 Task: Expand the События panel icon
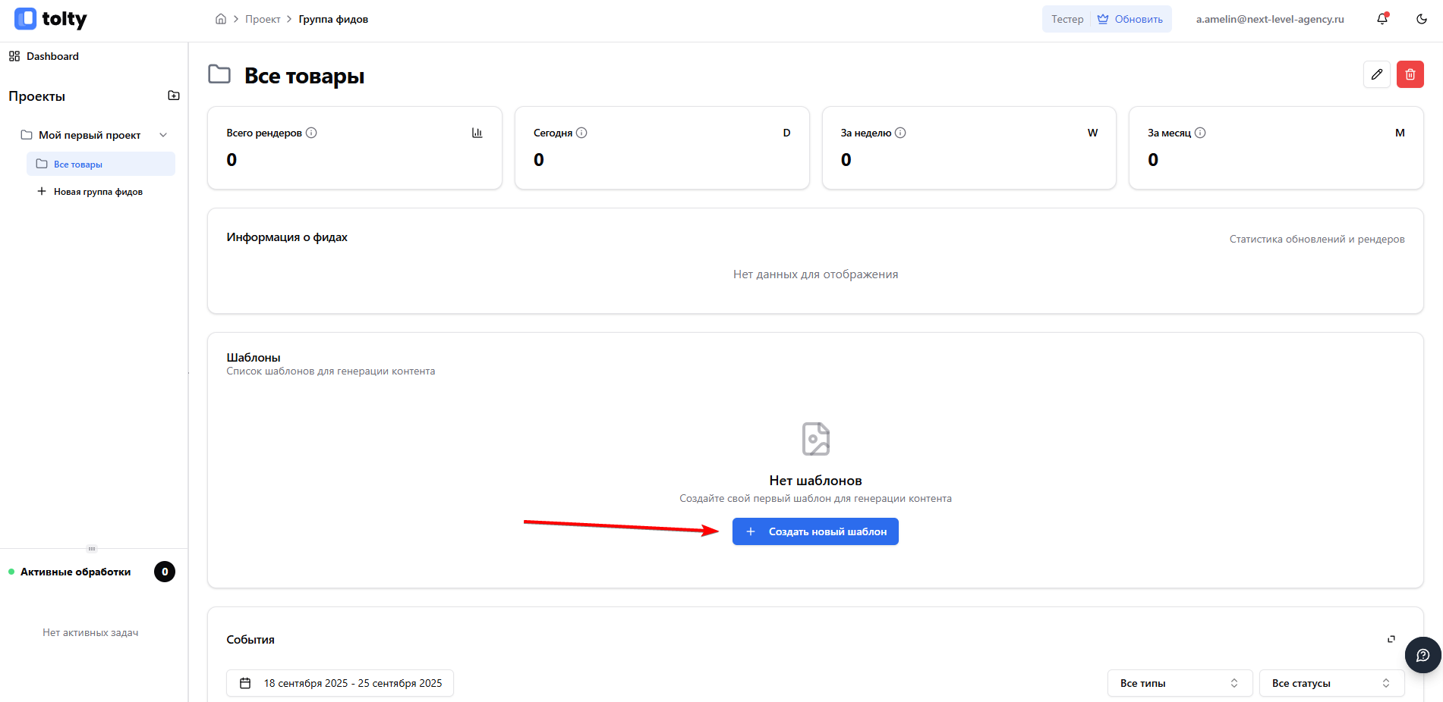tap(1391, 639)
